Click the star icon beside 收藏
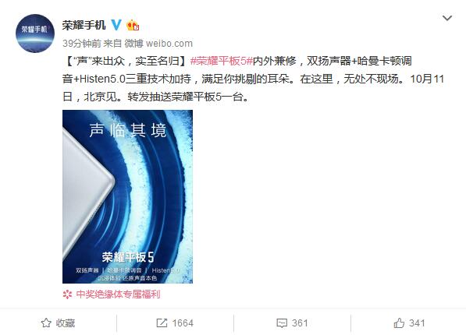This screenshot has height=335, width=466. point(46,323)
